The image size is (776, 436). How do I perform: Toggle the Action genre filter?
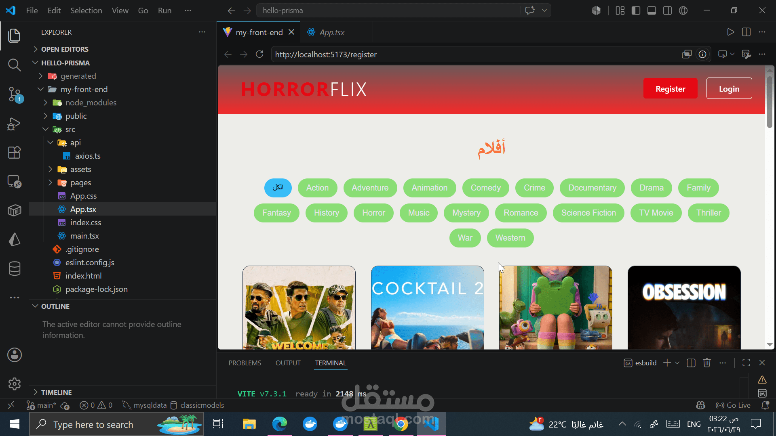[x=317, y=188]
